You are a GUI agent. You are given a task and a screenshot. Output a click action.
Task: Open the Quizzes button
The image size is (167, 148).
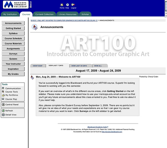click(x=13, y=59)
